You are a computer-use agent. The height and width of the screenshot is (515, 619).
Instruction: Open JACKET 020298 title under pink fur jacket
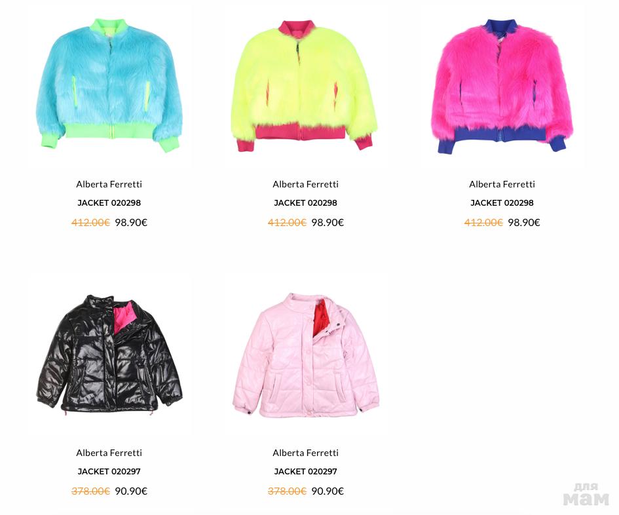click(502, 203)
